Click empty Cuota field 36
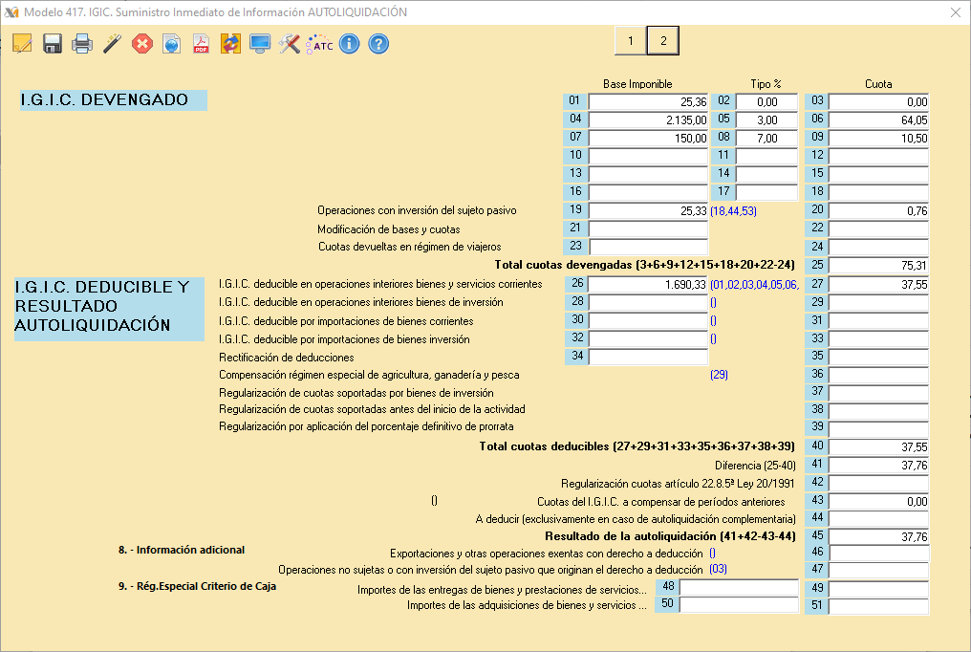Screen dimensions: 971x652 [878, 375]
